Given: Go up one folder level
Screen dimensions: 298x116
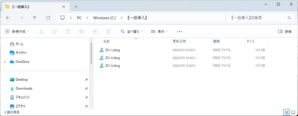Looking at the screenshot, I should pyautogui.click(x=35, y=18).
